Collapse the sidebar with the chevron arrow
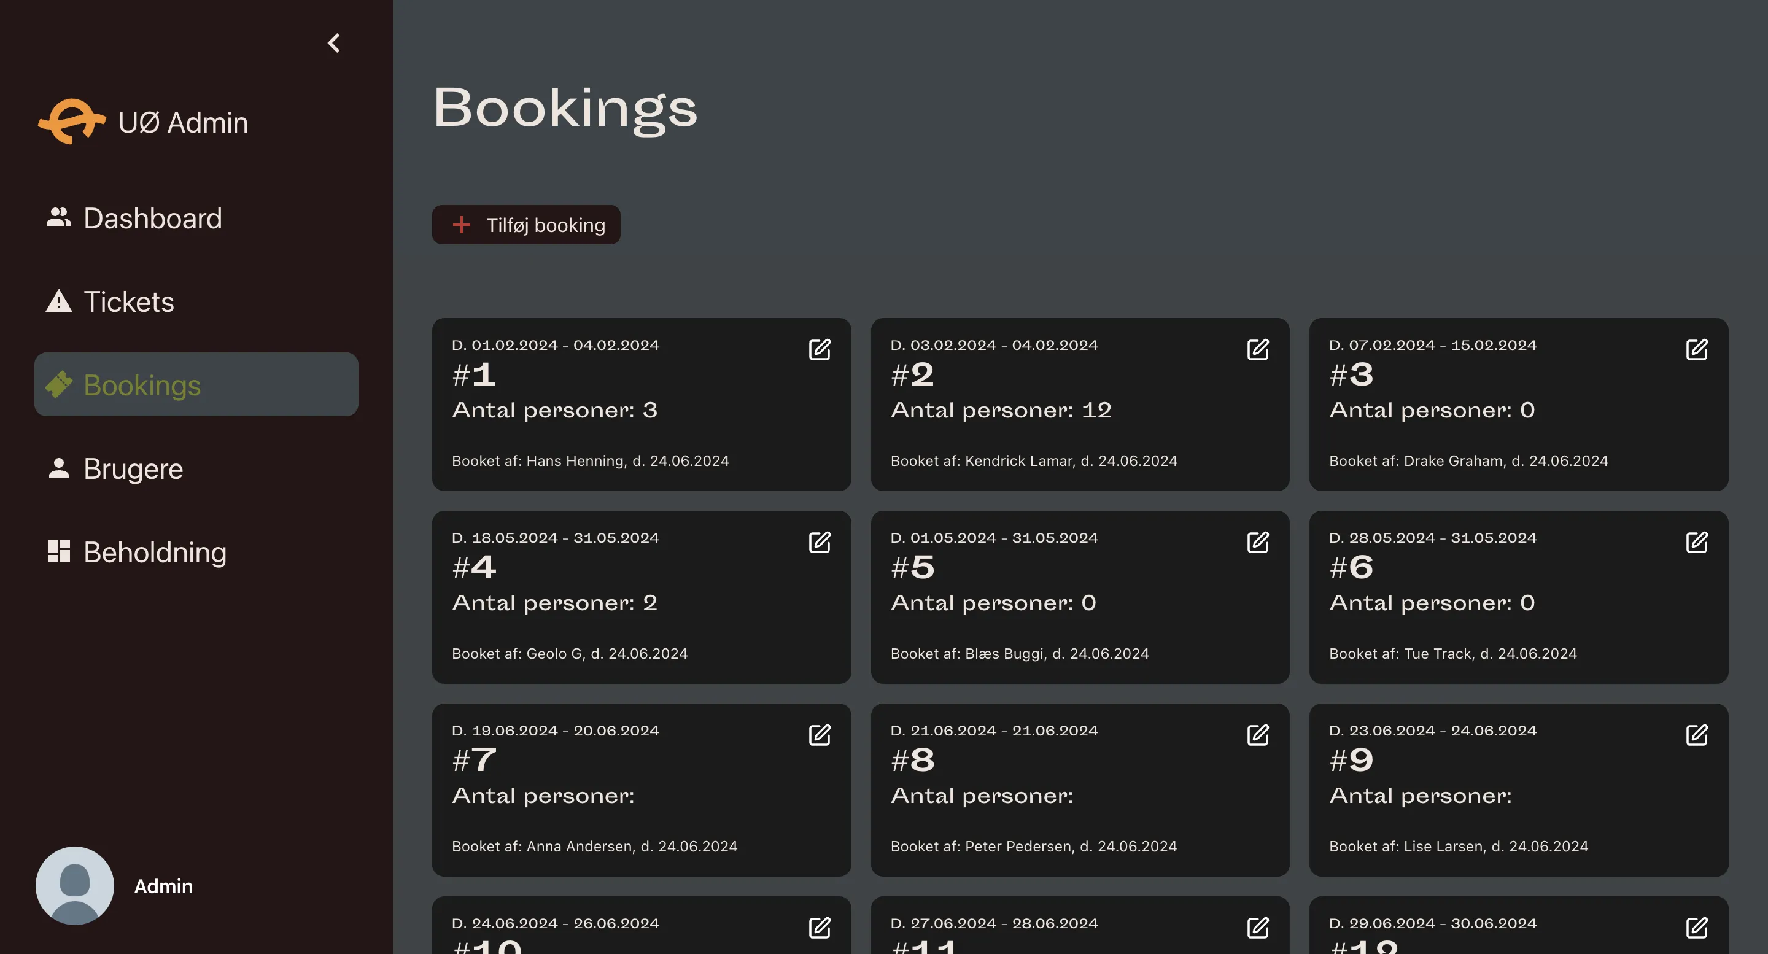1768x954 pixels. [x=333, y=43]
